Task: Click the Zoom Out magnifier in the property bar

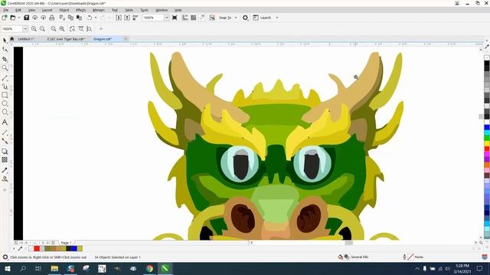Action: coord(42,29)
